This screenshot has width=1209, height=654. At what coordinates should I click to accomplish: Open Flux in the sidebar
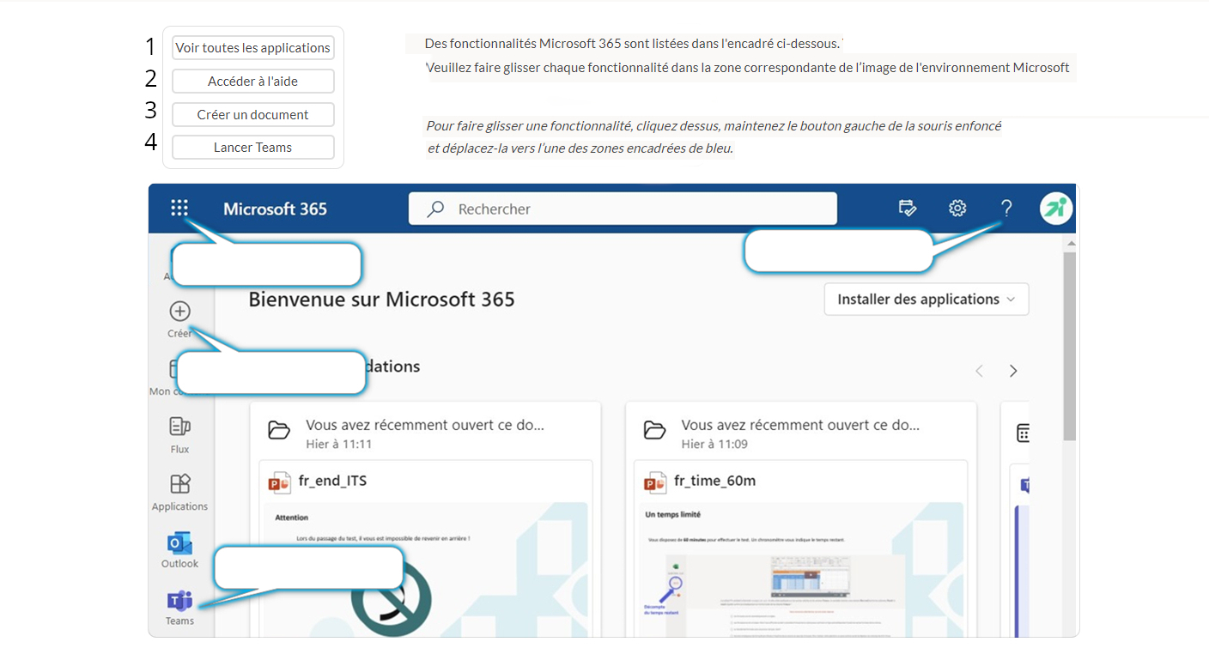[179, 432]
